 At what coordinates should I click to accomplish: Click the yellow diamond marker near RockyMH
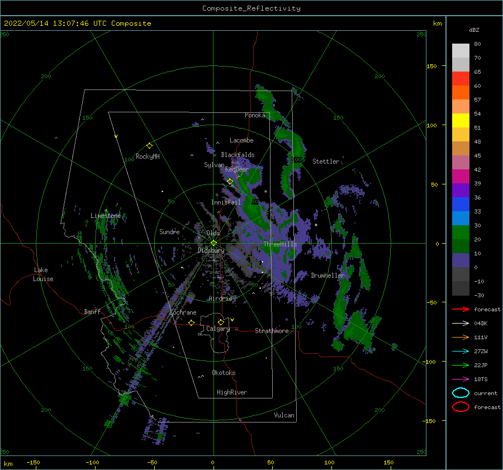[149, 146]
